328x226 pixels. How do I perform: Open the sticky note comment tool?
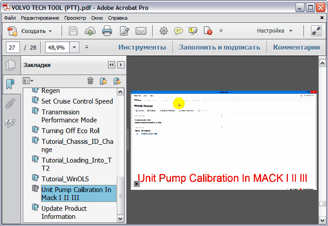(178, 31)
